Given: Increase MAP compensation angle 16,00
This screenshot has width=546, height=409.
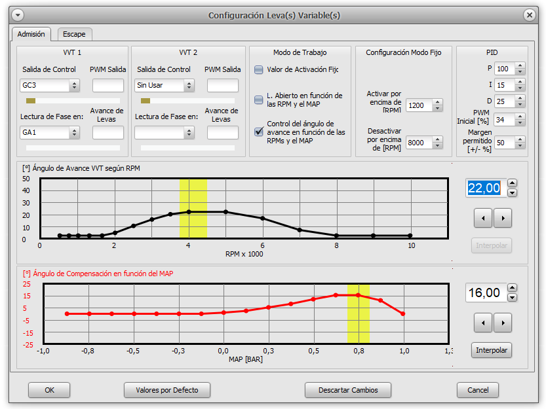Looking at the screenshot, I should (512, 288).
